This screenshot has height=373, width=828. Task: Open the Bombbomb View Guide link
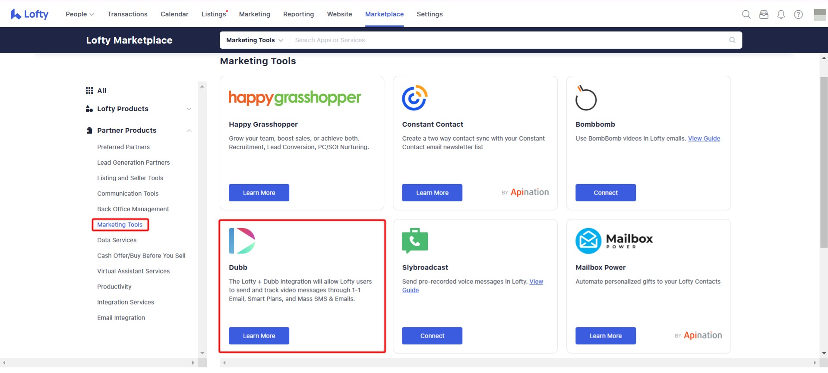pyautogui.click(x=704, y=138)
